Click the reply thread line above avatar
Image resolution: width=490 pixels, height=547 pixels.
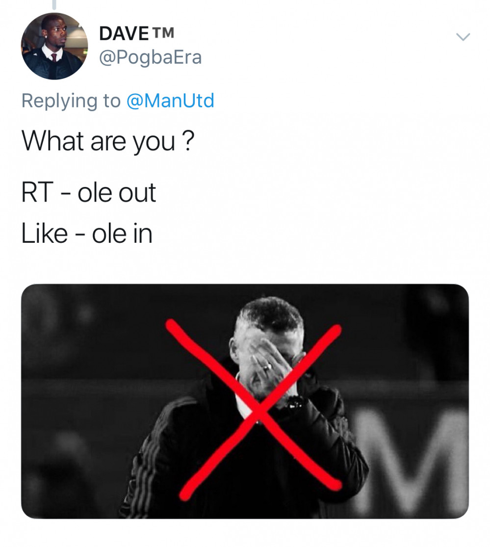click(x=54, y=5)
